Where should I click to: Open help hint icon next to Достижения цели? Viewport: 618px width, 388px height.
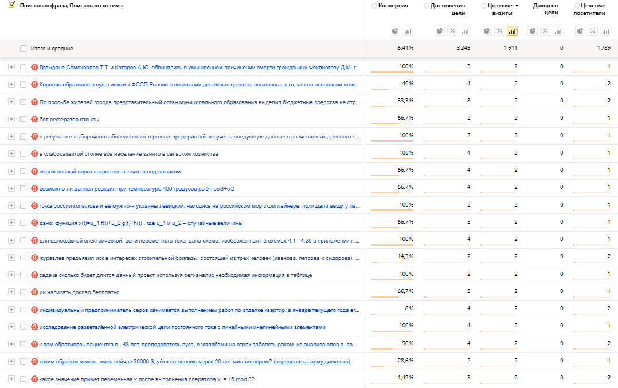pos(427,6)
